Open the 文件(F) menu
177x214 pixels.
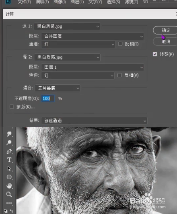[x=24, y=2]
